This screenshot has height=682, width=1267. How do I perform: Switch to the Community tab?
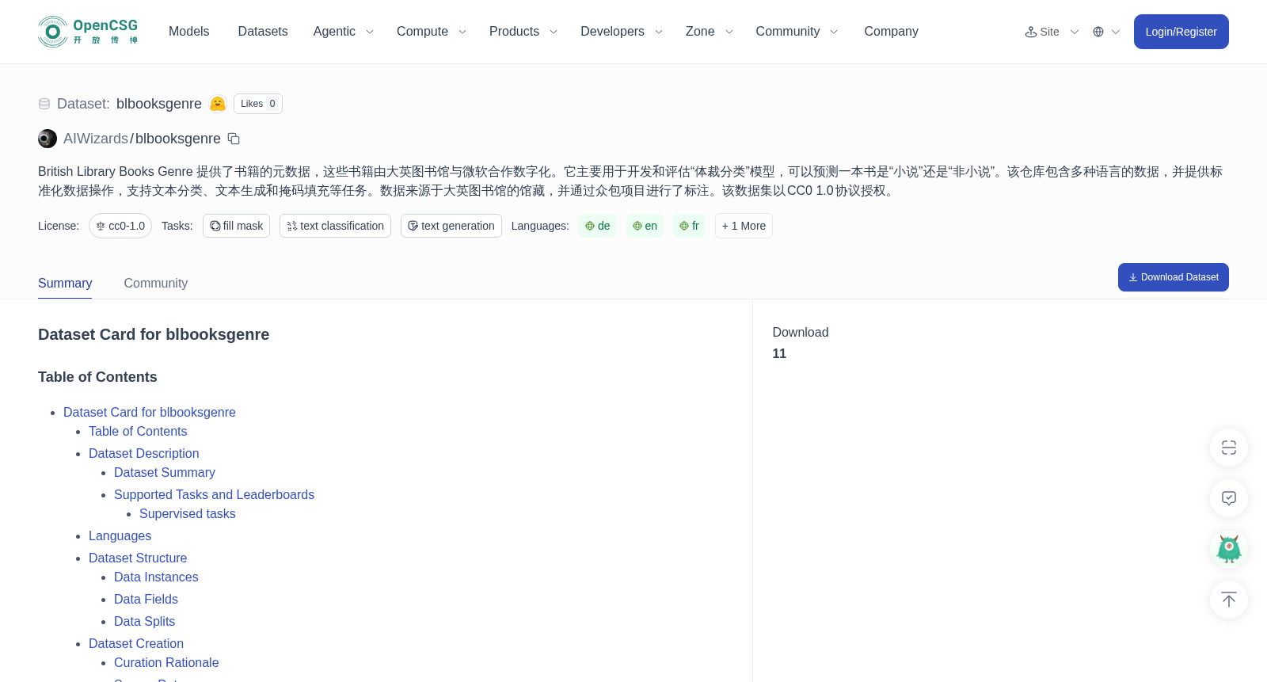[156, 284]
